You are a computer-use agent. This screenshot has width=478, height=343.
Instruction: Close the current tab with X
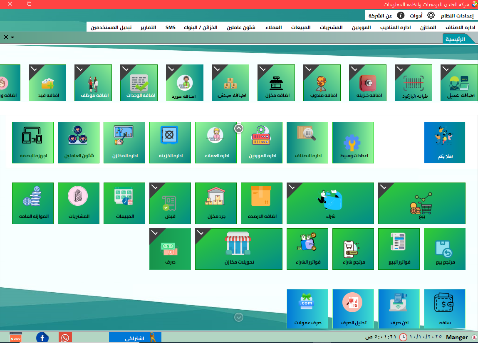click(6, 37)
